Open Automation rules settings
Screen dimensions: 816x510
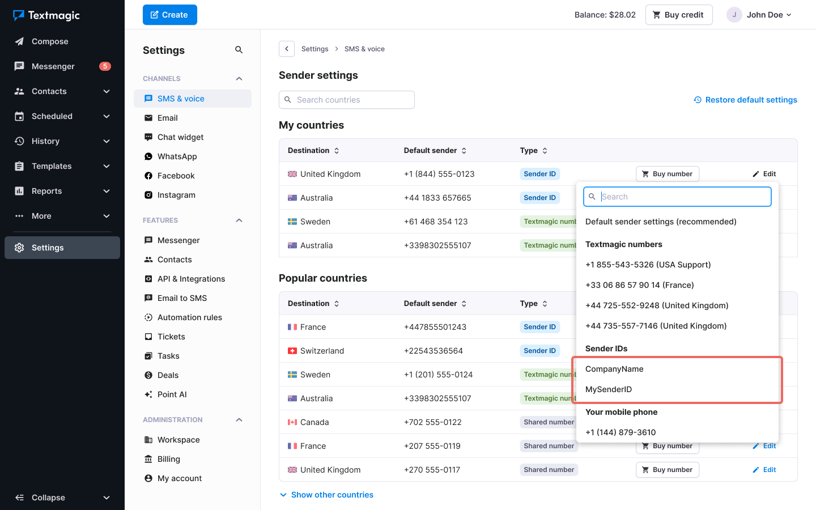coord(189,317)
